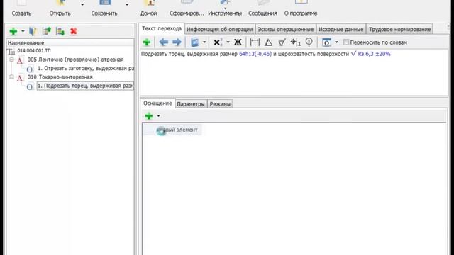The height and width of the screenshot is (255, 454).
Task: Click the triangle symbol icon
Action: tap(268, 42)
